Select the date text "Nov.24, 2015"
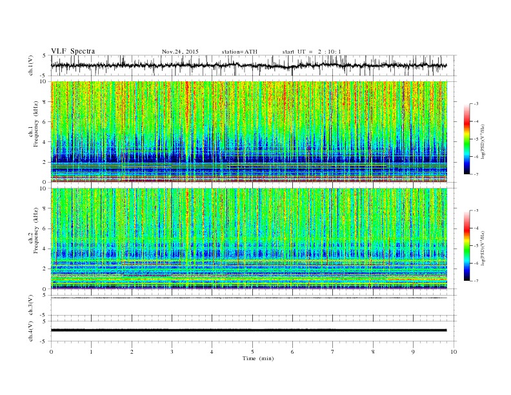Viewport: 511px width, 395px height. [180, 52]
